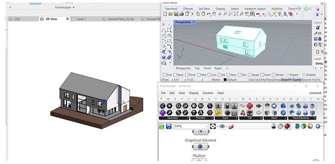Switch to the CPlanes tab in Rhino

188,9
